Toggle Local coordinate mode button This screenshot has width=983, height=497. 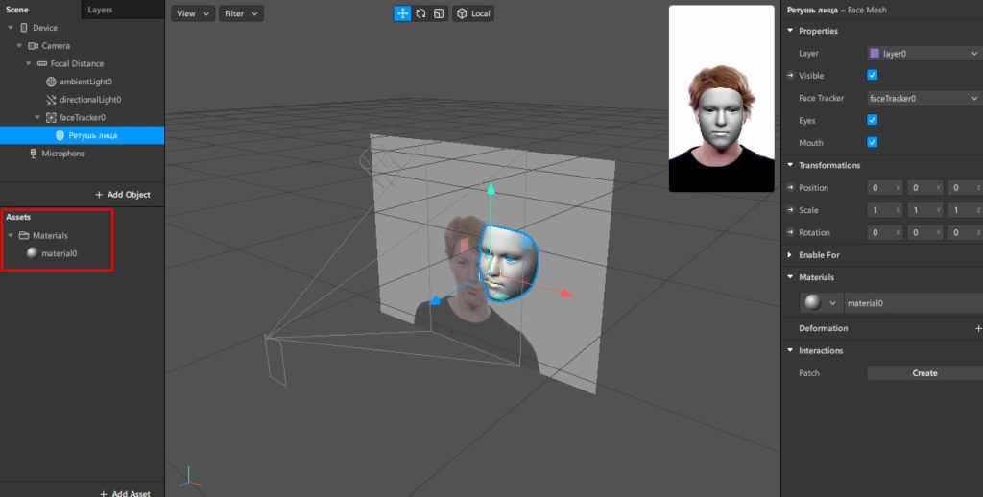point(473,13)
